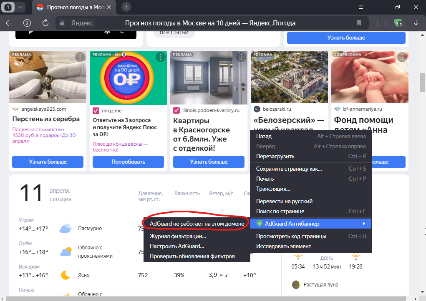The image size is (426, 301).
Task: Click the bf-annamariya.ru site icon
Action: tap(337, 109)
